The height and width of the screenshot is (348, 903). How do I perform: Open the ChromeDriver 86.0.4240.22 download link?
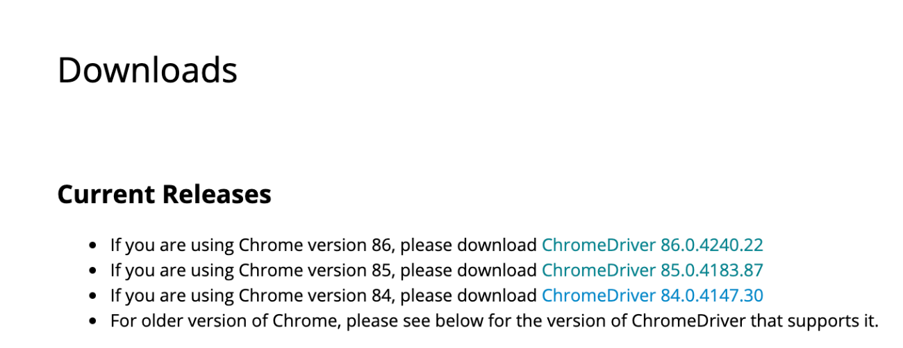(652, 245)
